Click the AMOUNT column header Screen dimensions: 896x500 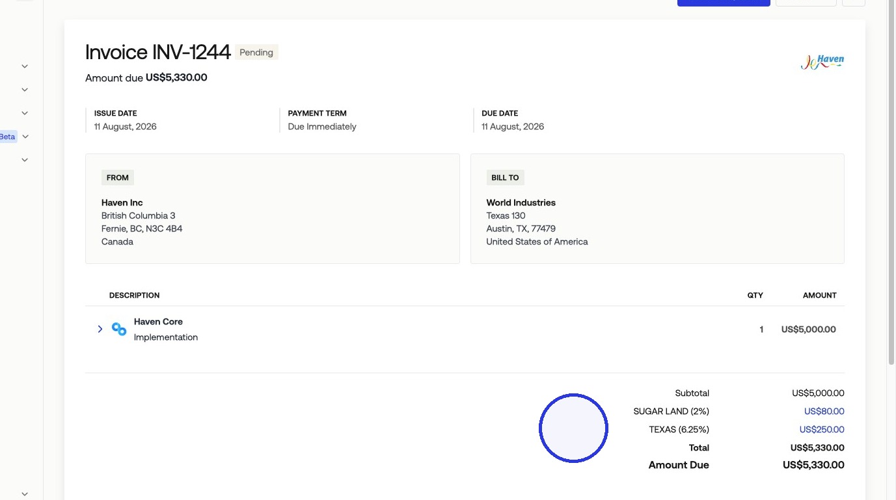tap(820, 295)
